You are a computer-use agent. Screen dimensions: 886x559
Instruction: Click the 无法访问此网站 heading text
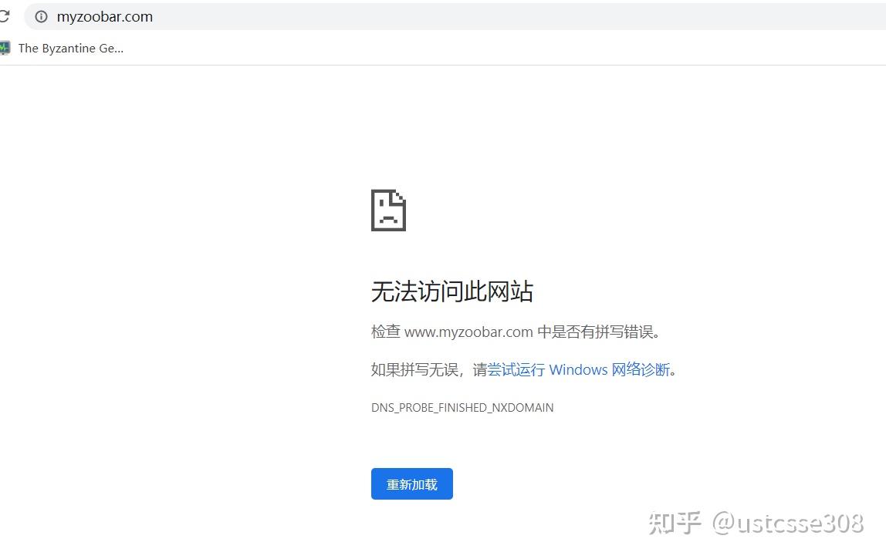pyautogui.click(x=451, y=291)
